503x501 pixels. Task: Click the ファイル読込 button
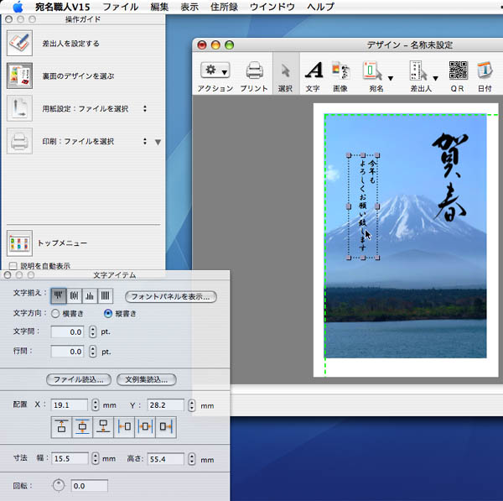(79, 379)
